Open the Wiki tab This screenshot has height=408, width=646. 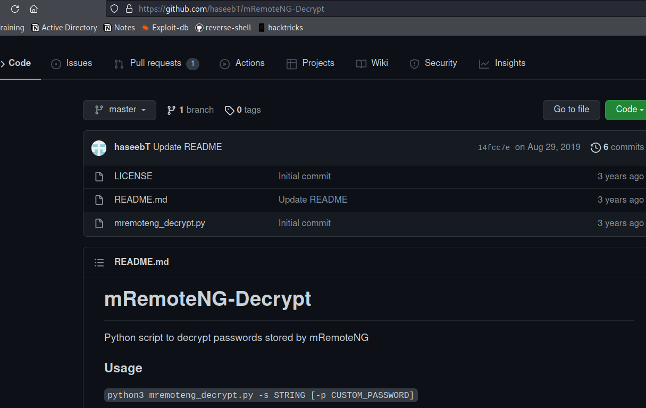pos(372,63)
